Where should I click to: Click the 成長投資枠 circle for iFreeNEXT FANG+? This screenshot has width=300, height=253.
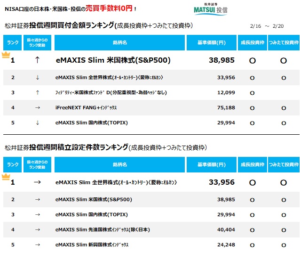[252, 108]
